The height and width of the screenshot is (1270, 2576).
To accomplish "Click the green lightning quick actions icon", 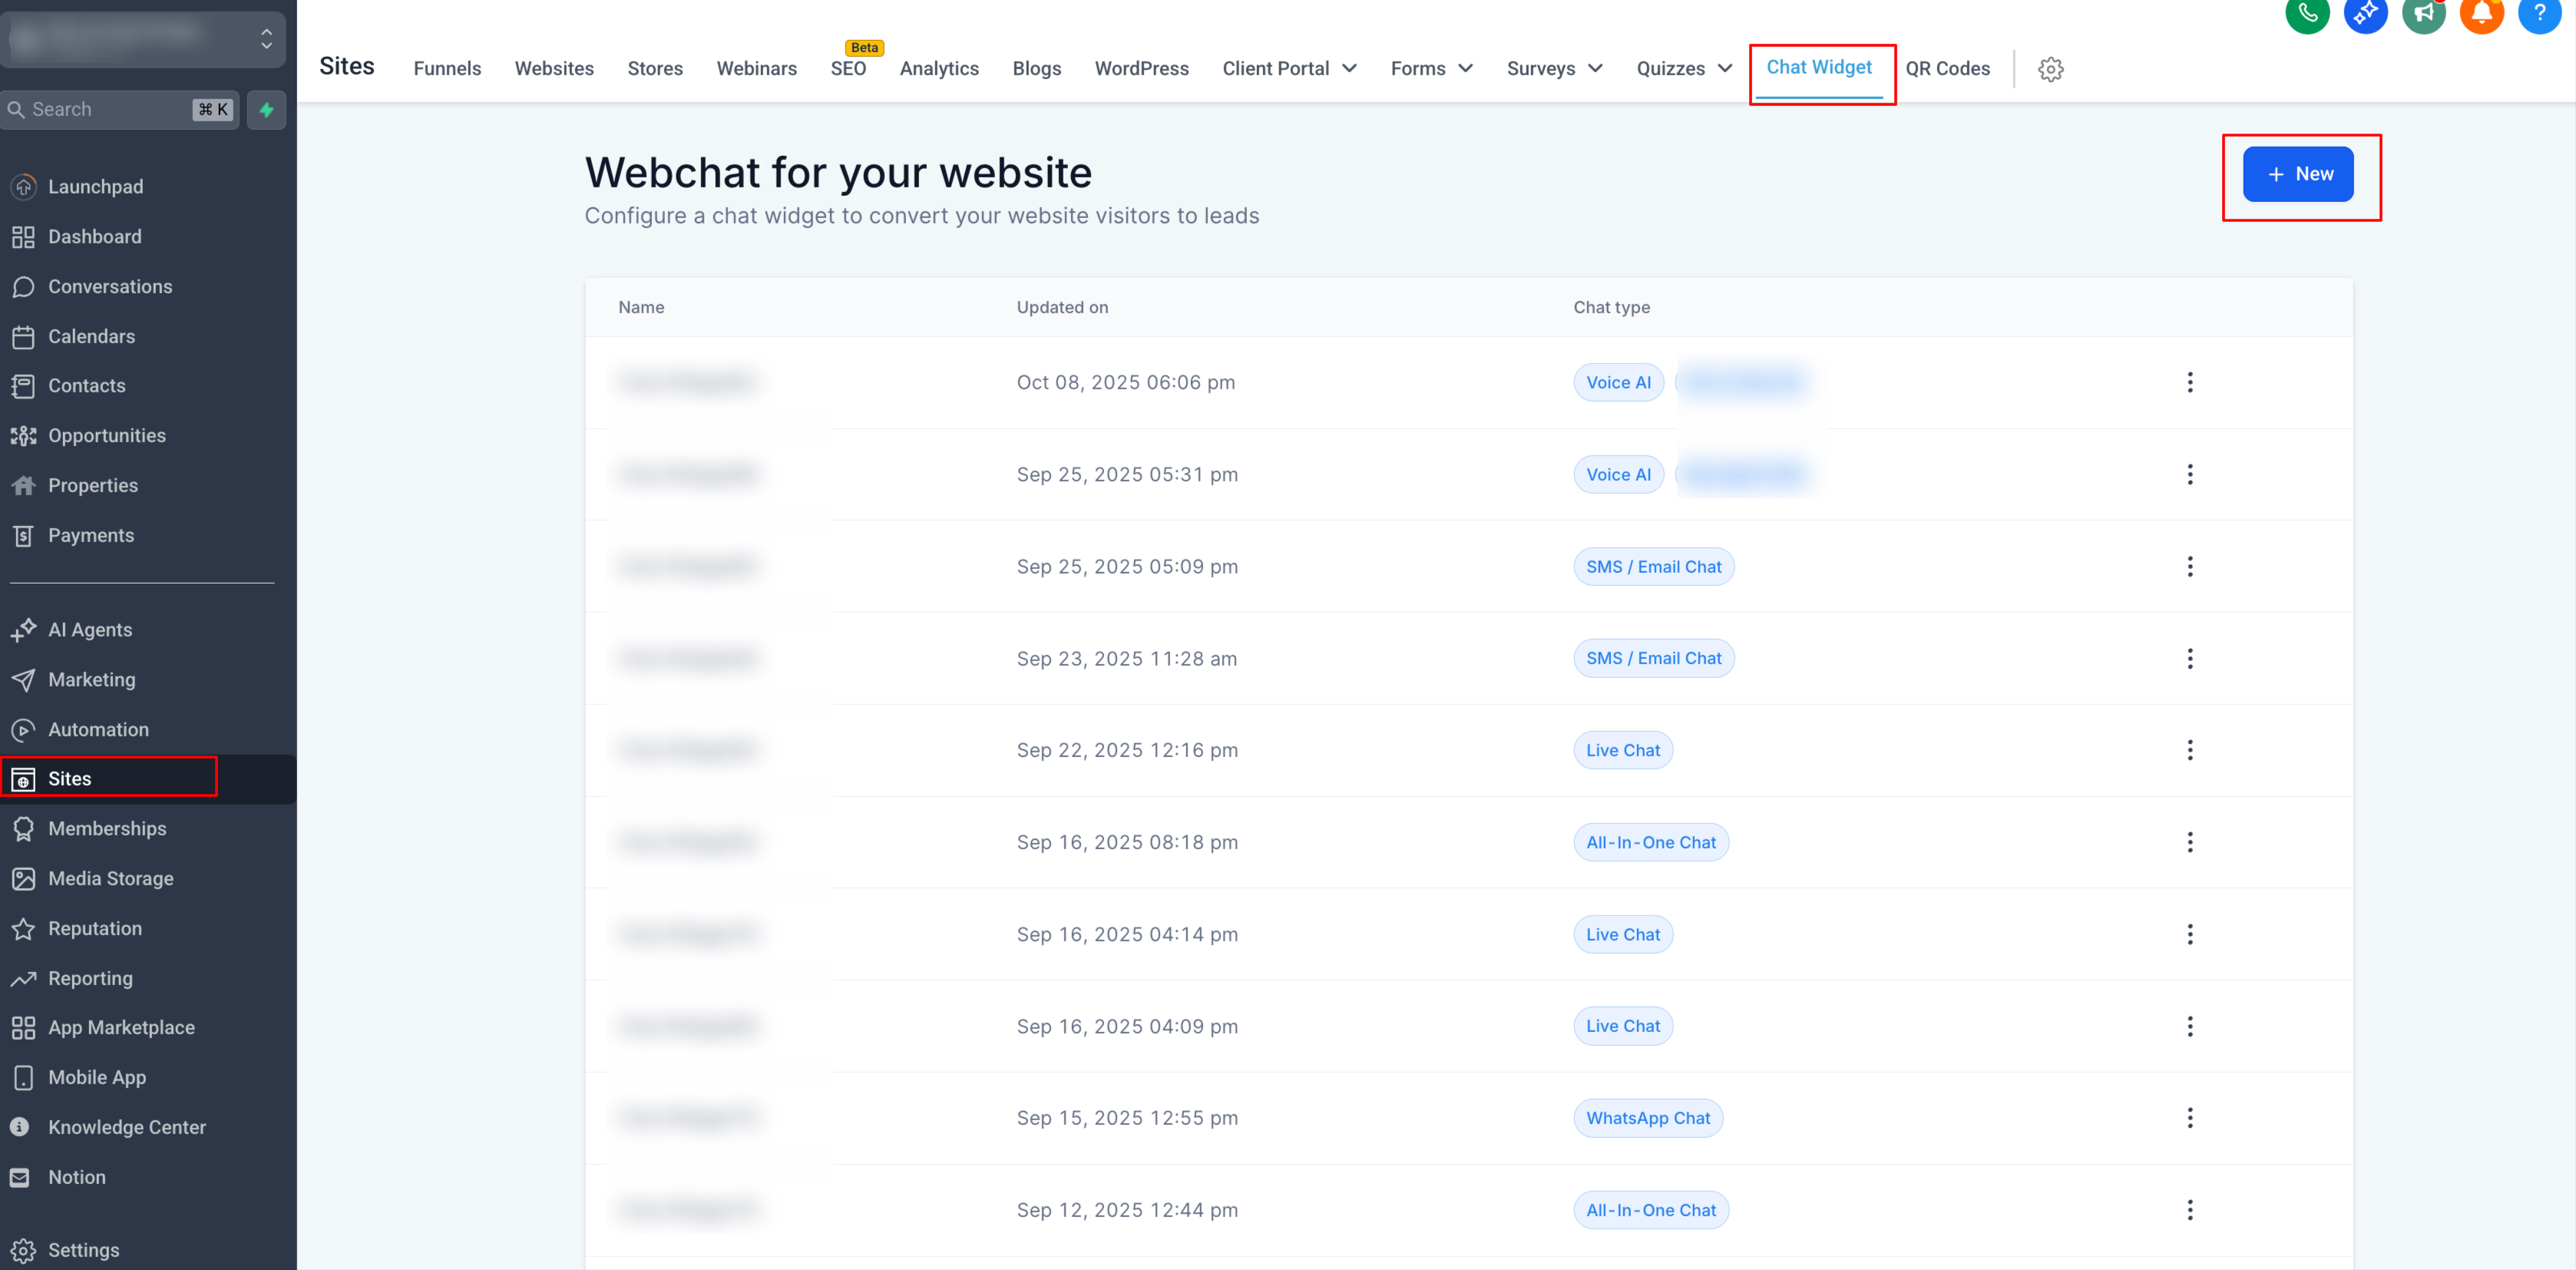I will click(x=266, y=110).
